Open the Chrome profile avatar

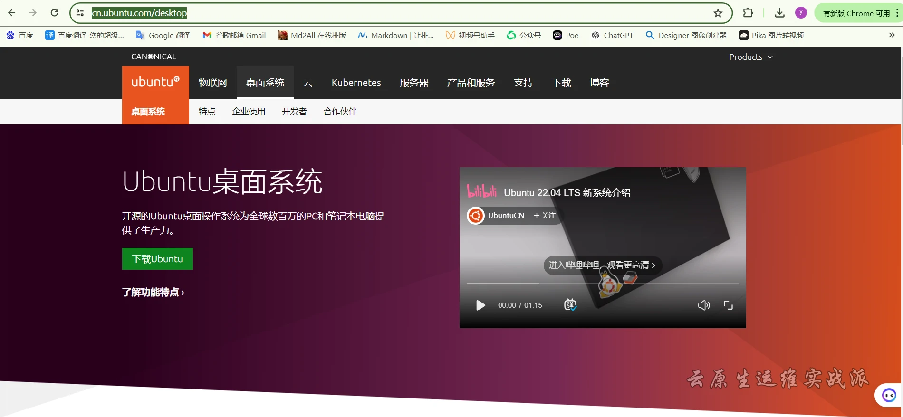coord(801,13)
